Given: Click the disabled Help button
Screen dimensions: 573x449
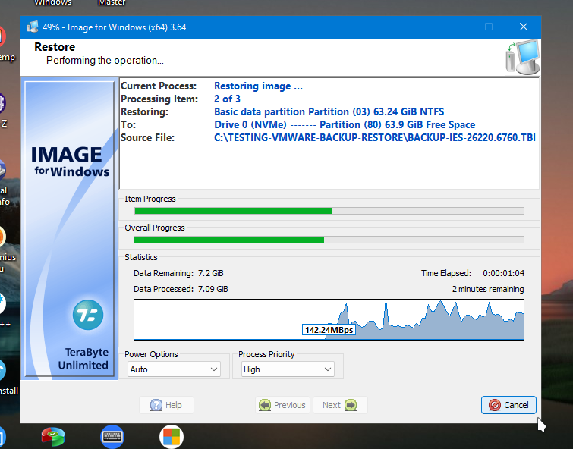Looking at the screenshot, I should (166, 405).
